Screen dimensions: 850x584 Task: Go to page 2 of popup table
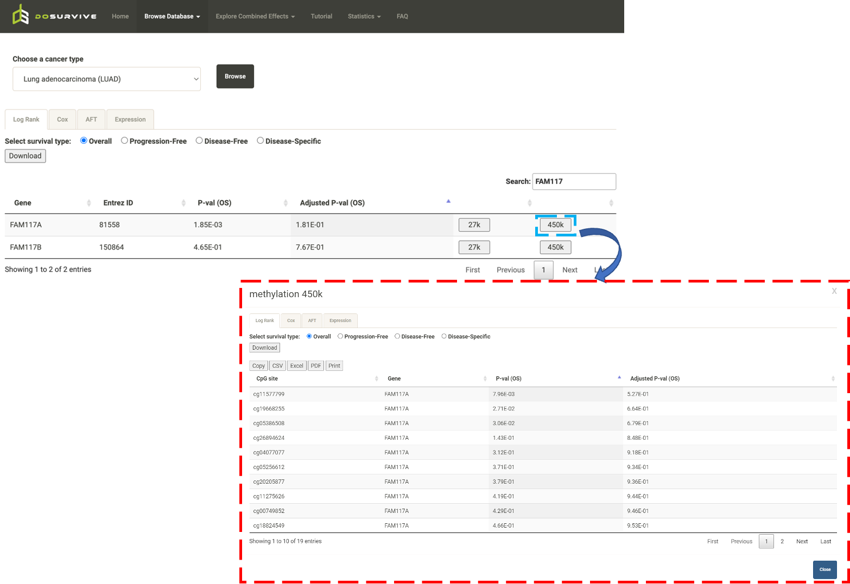782,541
